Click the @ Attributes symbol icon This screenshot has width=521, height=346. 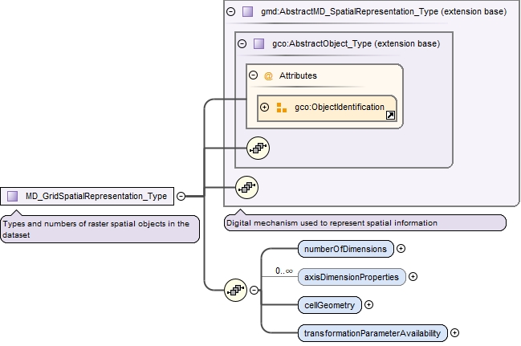[x=268, y=75]
